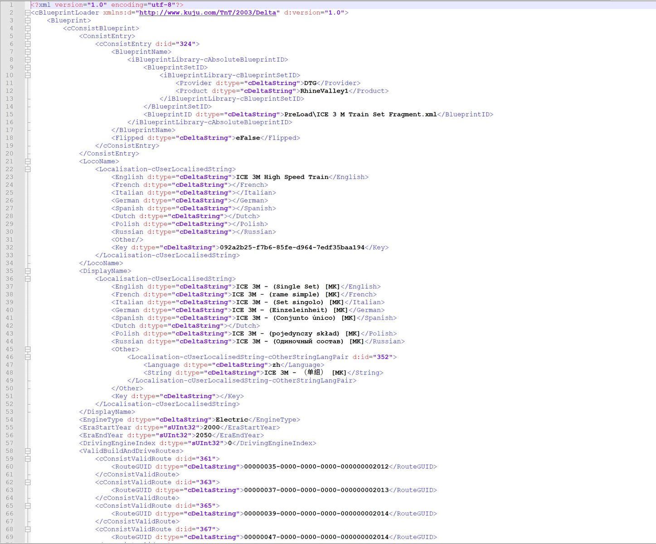Collapse the Other node on line 45
The image size is (656, 544).
coord(28,349)
